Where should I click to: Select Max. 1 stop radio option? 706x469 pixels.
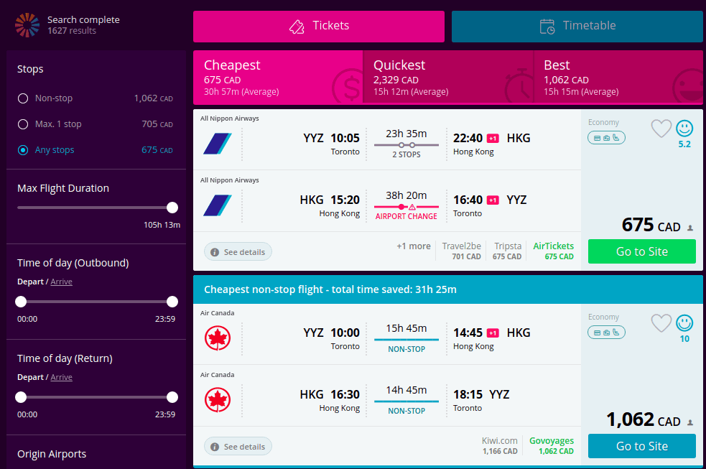23,124
